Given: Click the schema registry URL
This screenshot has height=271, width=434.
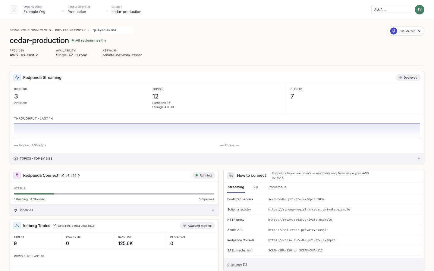Looking at the screenshot, I should [309, 210].
